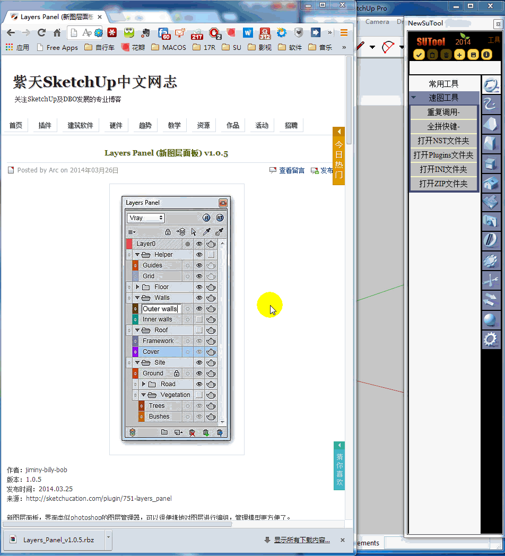Click the SUTool info icon
Viewport: 505px width, 556px height.
[x=486, y=55]
